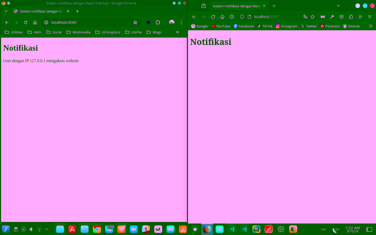Open Chrome's extensions puzzle icon
Viewport: 376px width, 235px height.
tap(158, 22)
